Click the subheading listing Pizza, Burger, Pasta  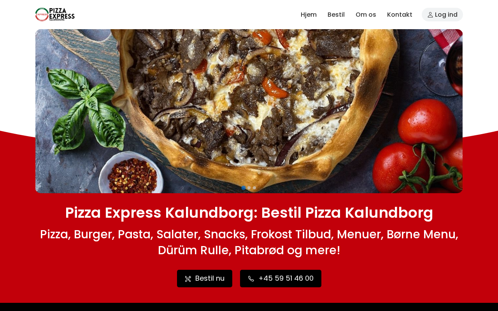click(x=249, y=242)
